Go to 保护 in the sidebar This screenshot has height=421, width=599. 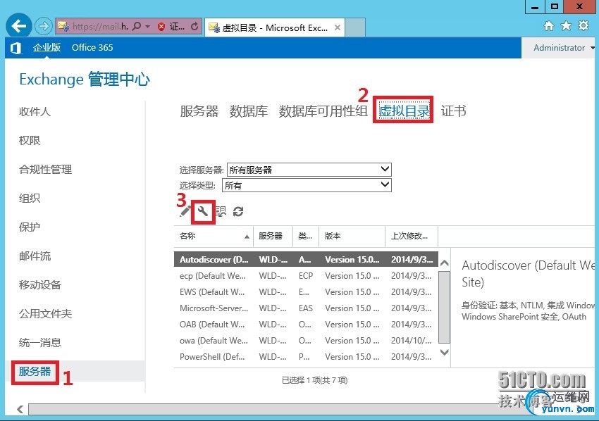pyautogui.click(x=30, y=227)
